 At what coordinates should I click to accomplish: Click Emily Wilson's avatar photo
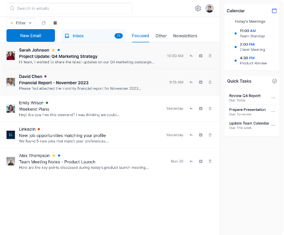coord(11,109)
